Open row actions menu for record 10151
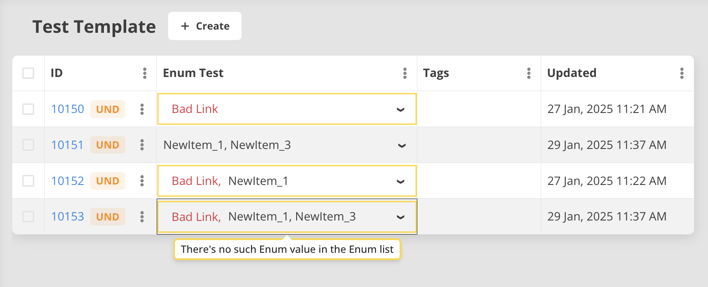 coord(142,145)
